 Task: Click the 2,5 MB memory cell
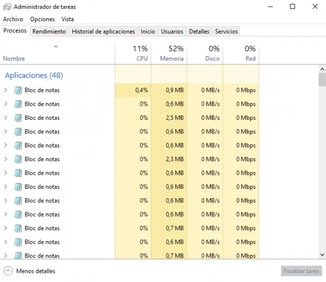pos(169,118)
